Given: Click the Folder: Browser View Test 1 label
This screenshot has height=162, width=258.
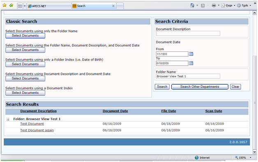Looking at the screenshot, I should click(x=37, y=119).
